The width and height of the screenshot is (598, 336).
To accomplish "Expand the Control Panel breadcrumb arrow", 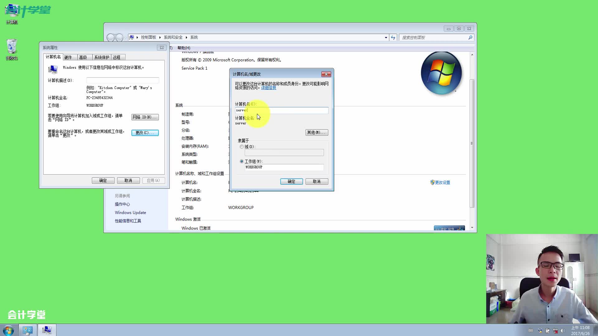I will click(x=160, y=37).
